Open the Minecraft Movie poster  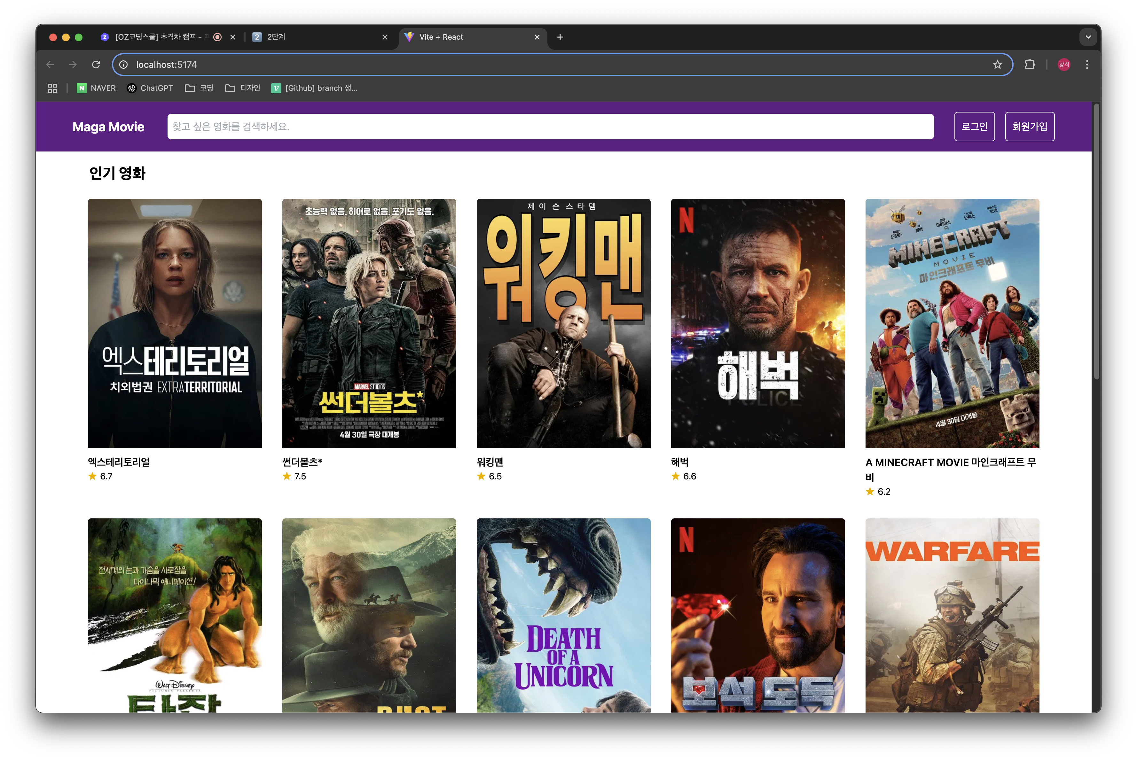(x=952, y=323)
